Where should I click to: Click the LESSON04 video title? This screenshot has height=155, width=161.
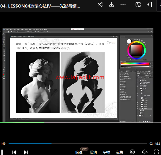click(40, 6)
